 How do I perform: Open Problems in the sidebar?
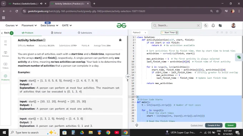[x=5, y=78]
